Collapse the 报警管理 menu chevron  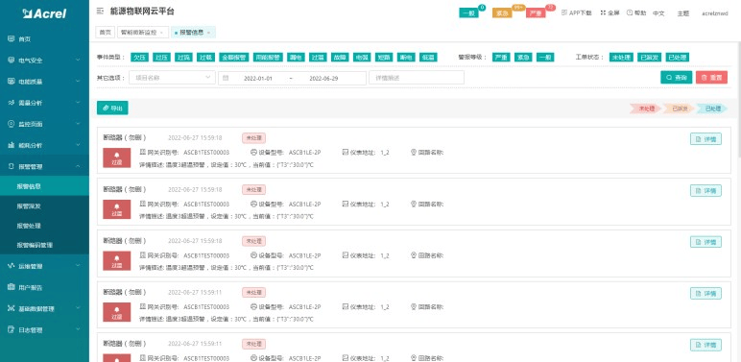point(78,166)
